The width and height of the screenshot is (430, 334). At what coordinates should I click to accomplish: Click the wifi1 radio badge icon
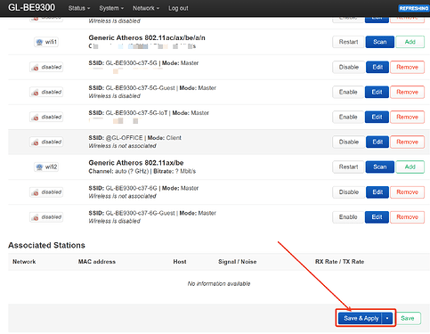[x=46, y=42]
